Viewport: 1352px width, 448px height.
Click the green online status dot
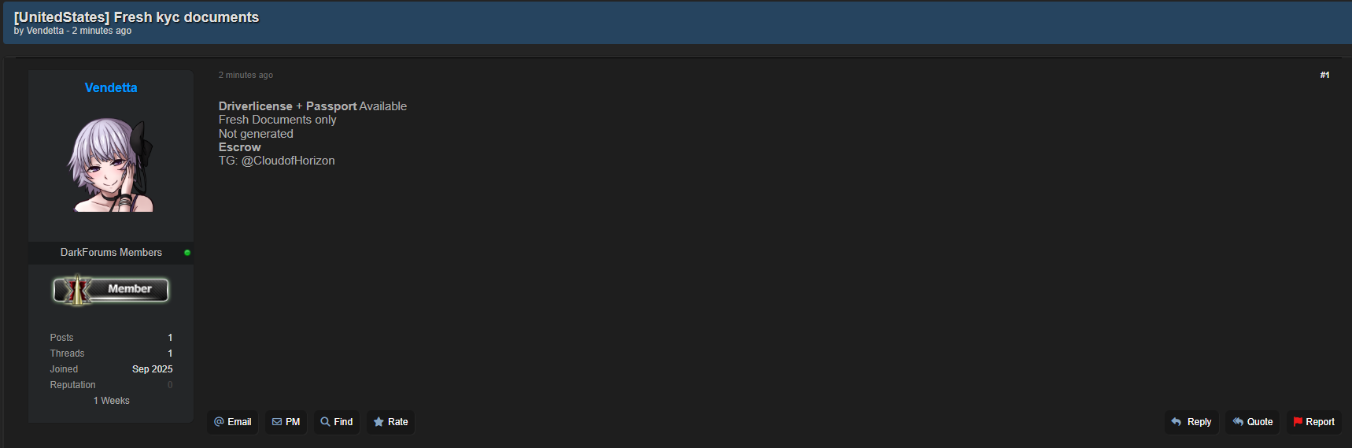(x=187, y=253)
